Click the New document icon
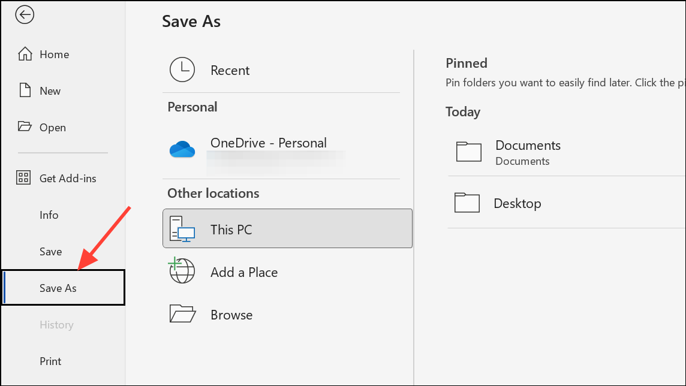Viewport: 686px width, 386px height. coord(25,91)
